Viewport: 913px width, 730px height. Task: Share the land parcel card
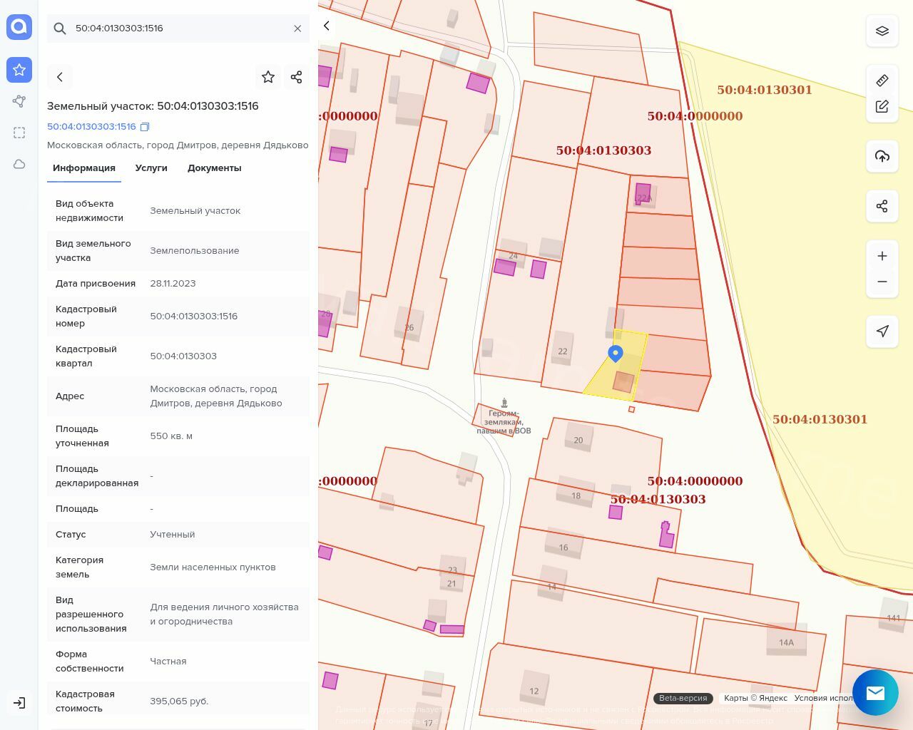[x=297, y=77]
